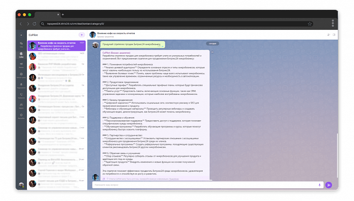Open the chat dated 28 окт

(x=57, y=152)
